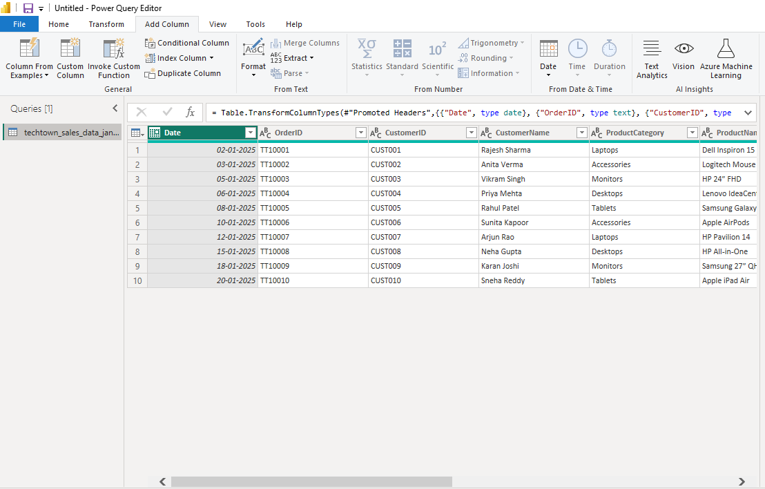
Task: Launch Azure Machine Learning tool
Action: [x=726, y=49]
